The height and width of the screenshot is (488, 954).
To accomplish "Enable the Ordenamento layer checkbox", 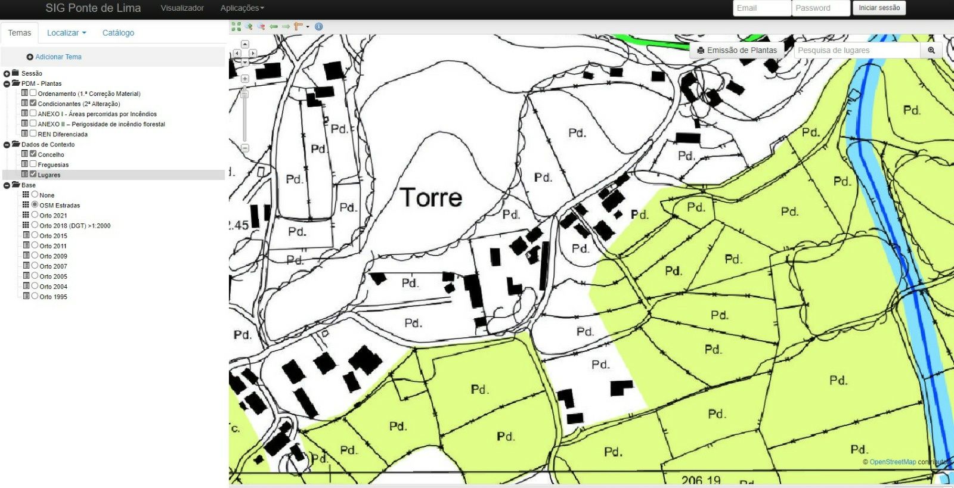I will tap(33, 93).
